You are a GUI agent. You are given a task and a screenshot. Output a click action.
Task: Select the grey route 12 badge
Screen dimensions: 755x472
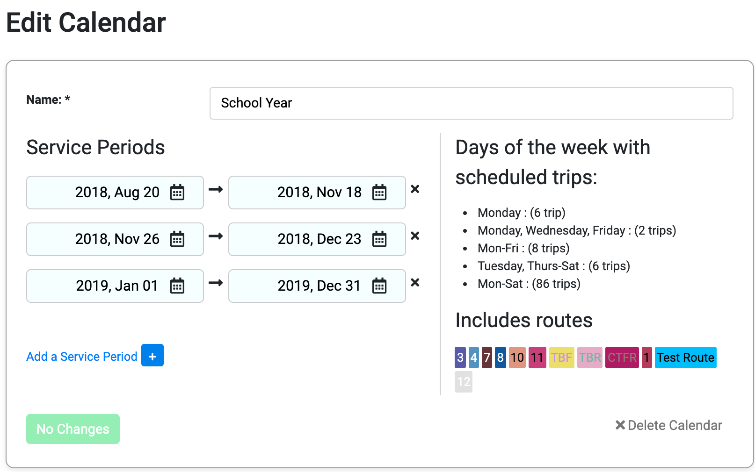pyautogui.click(x=464, y=382)
